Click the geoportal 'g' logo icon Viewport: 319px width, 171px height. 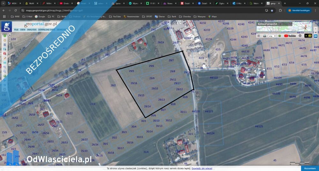[x=6, y=26]
